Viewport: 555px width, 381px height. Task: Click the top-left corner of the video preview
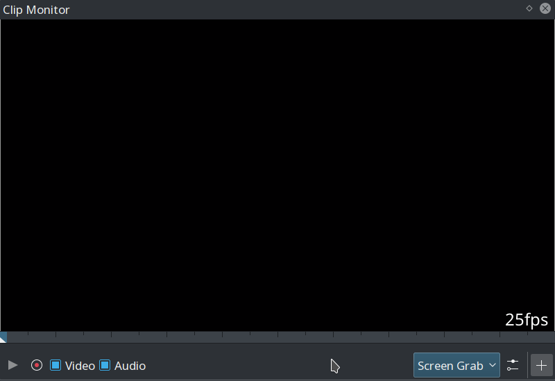click(4, 23)
